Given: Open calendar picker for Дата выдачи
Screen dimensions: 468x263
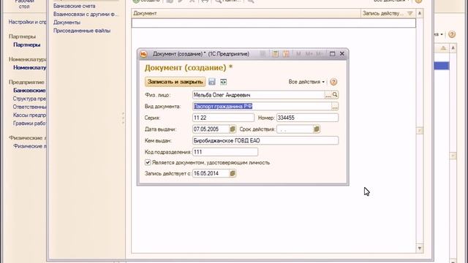Looking at the screenshot, I should click(x=233, y=129).
